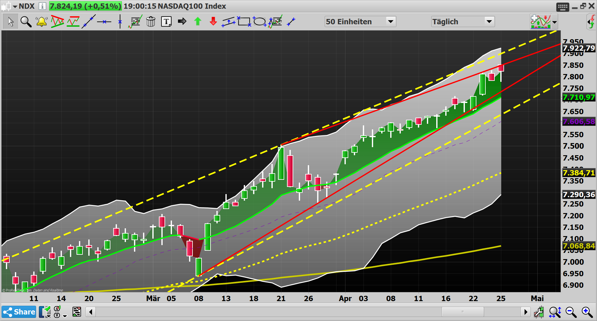Screen dimensions: 597x321
Task: Click the white 7.290,36 price label
Action: 579,195
